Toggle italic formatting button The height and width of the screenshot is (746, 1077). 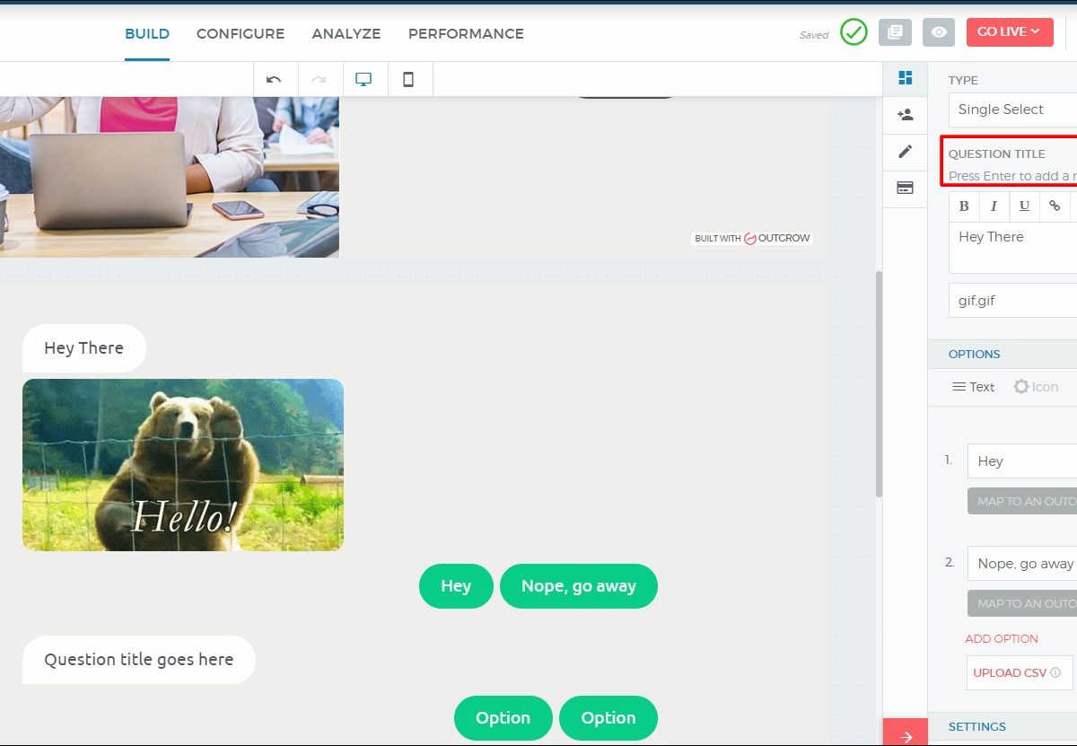point(994,206)
